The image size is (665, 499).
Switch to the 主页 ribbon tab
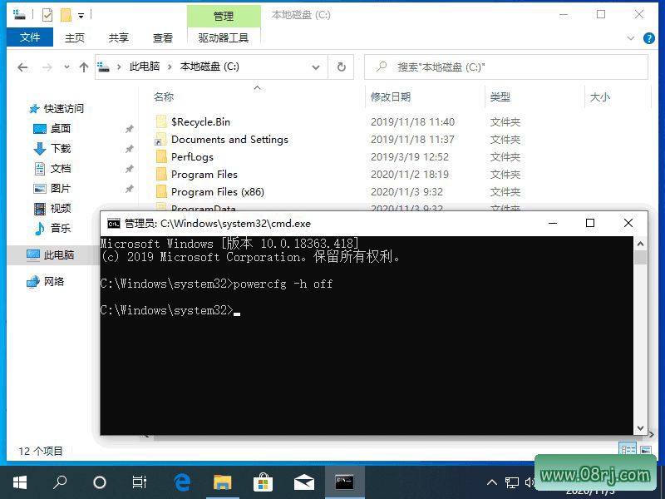[75, 37]
